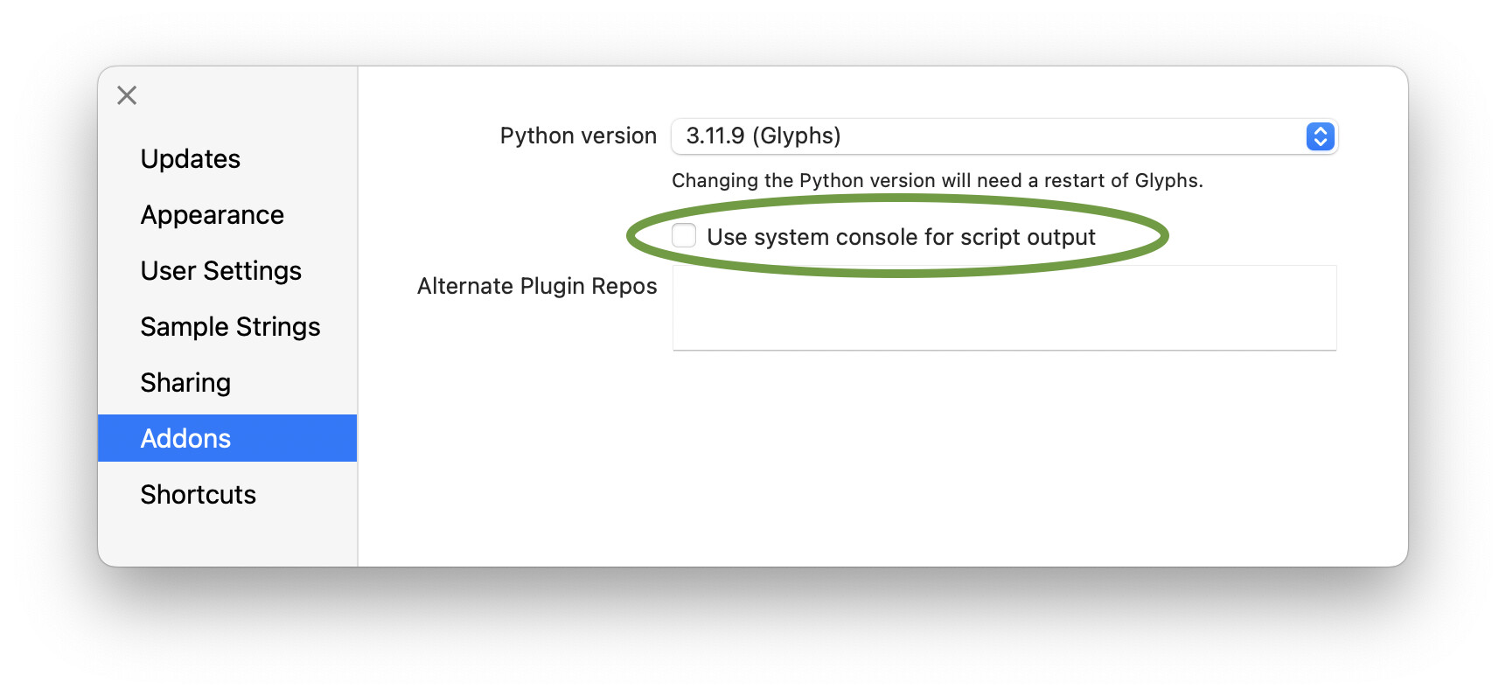Open the Sharing preferences pane
The image size is (1506, 696).
pyautogui.click(x=185, y=383)
